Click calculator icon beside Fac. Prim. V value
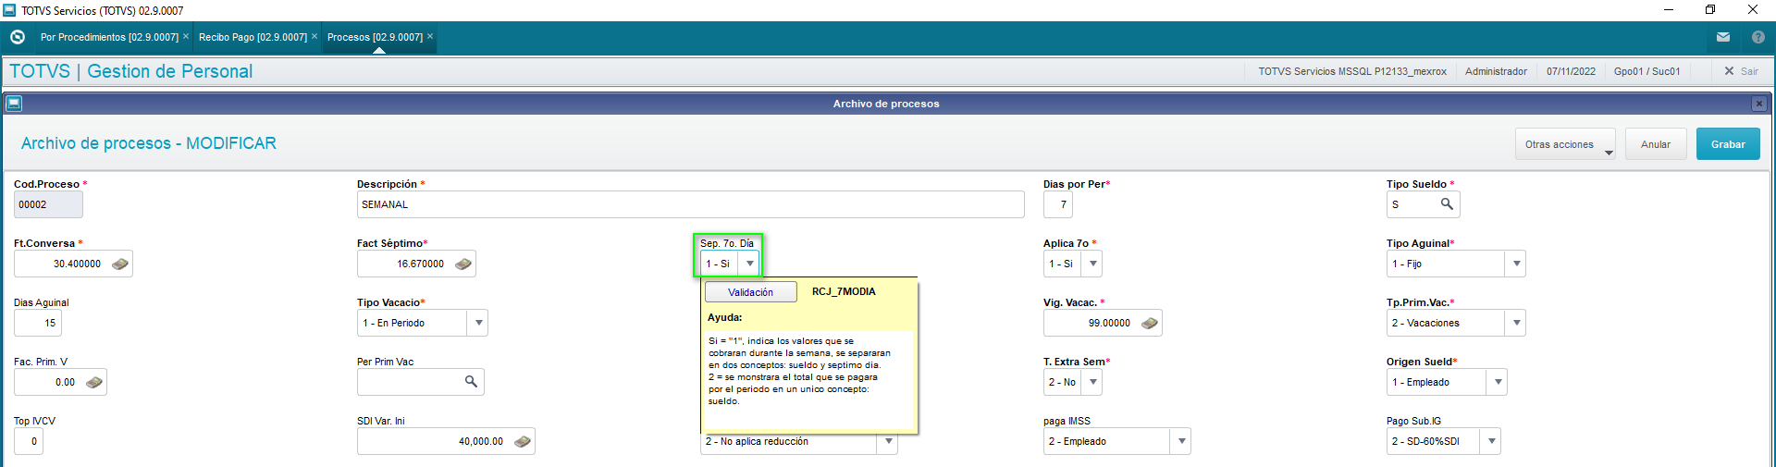The image size is (1776, 467). click(x=94, y=382)
